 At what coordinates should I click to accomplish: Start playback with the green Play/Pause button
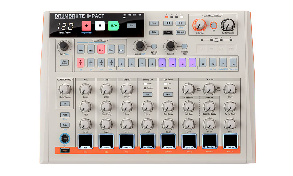114,26
